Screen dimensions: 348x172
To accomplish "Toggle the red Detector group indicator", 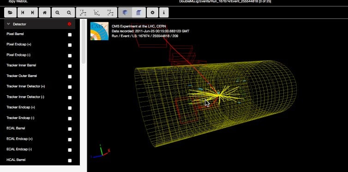I will [x=70, y=24].
